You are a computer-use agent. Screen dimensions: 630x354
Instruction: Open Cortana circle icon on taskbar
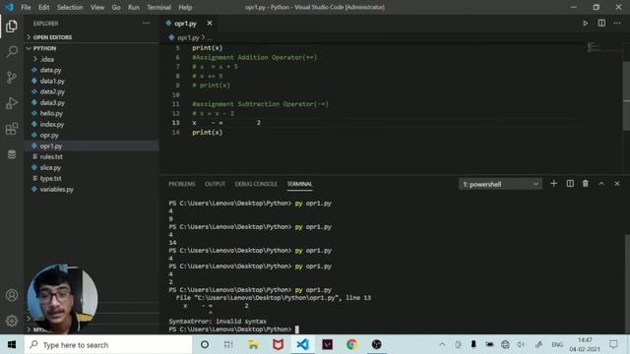click(205, 344)
